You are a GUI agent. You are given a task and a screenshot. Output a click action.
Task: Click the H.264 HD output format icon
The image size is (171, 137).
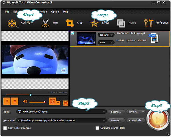tap(154, 38)
